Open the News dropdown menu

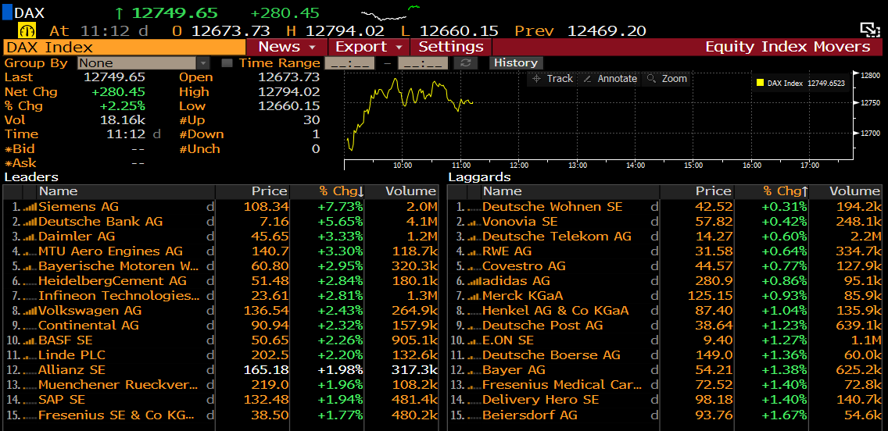287,46
